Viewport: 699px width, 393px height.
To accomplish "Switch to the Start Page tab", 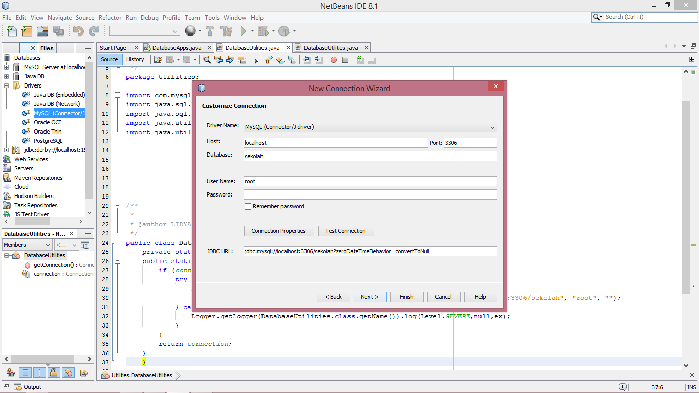I will click(x=113, y=48).
